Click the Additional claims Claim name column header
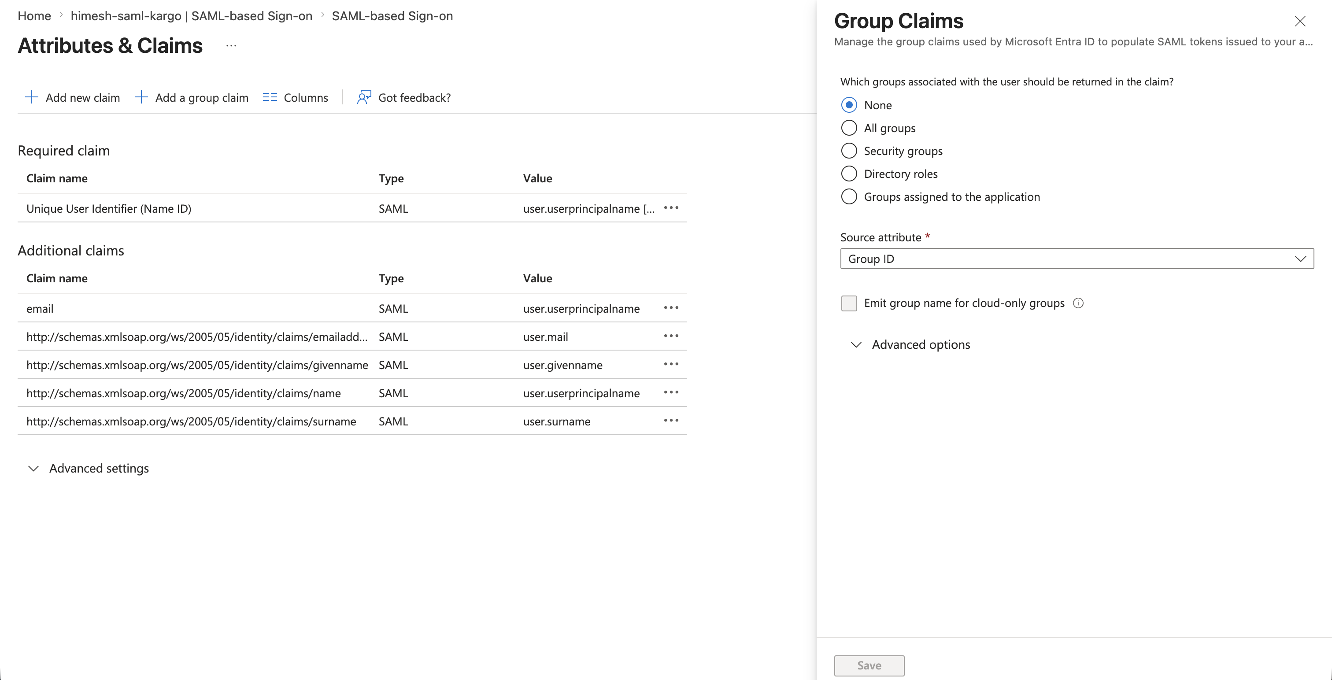The height and width of the screenshot is (680, 1332). [57, 278]
